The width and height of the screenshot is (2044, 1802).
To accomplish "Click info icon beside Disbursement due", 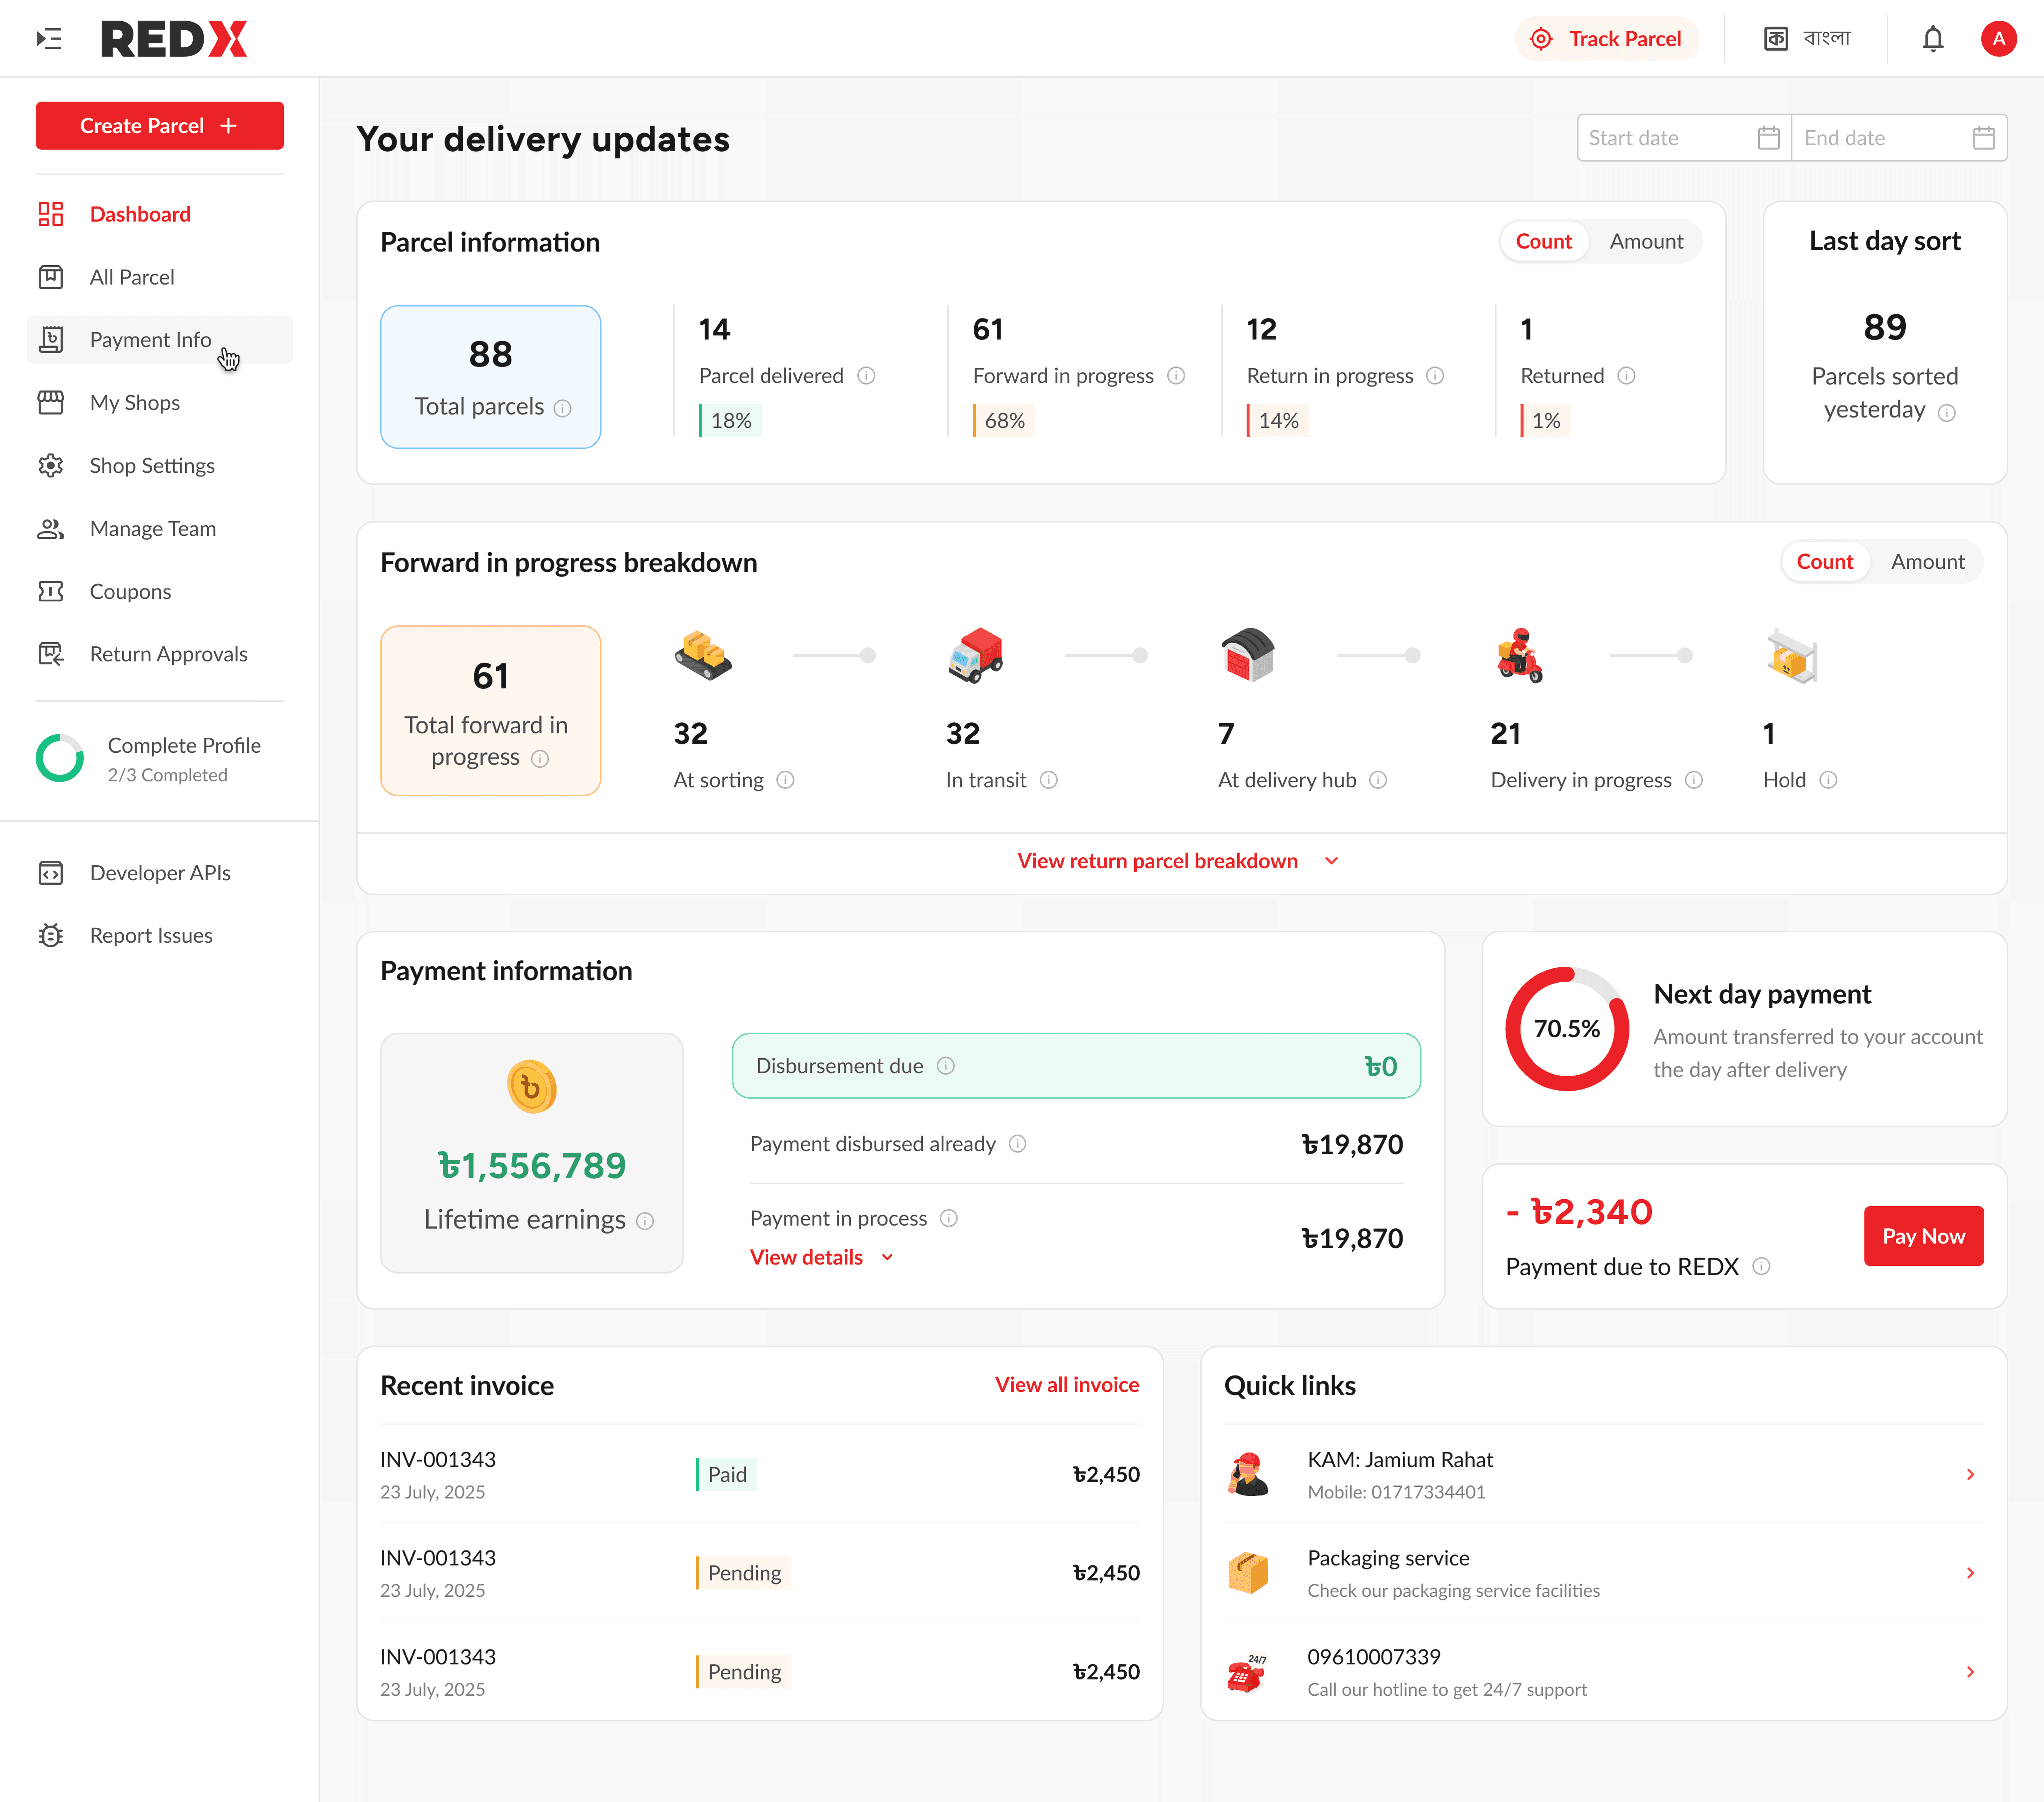I will click(x=945, y=1066).
